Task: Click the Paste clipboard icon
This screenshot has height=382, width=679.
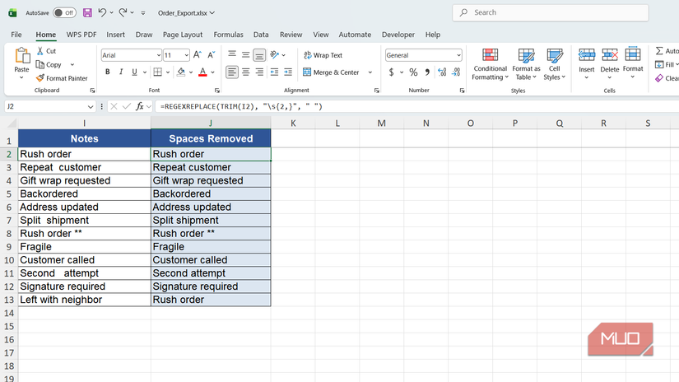Action: point(21,55)
